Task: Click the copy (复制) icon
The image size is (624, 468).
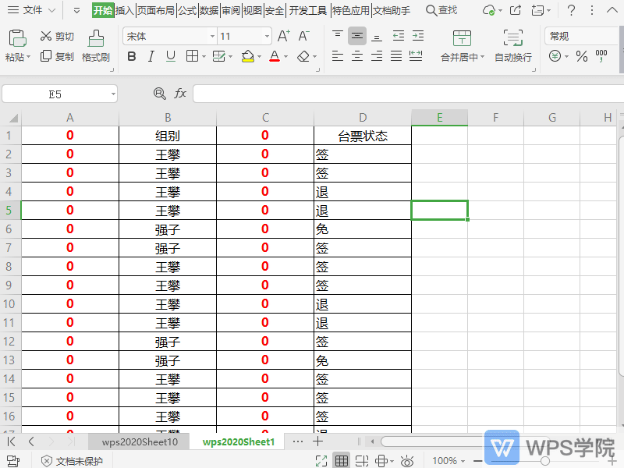Action: coord(48,57)
